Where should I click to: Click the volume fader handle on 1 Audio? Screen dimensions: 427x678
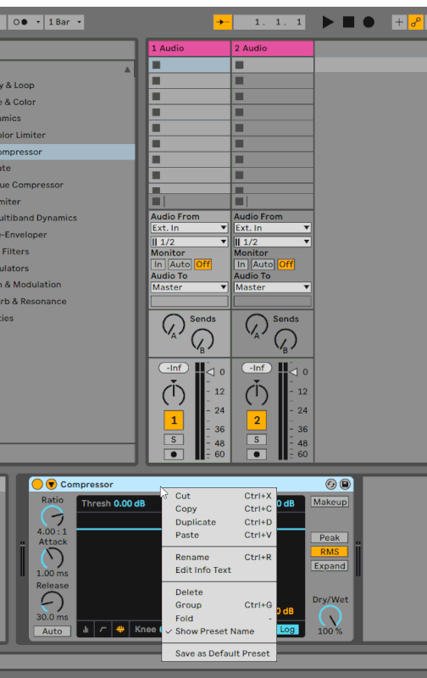(210, 372)
